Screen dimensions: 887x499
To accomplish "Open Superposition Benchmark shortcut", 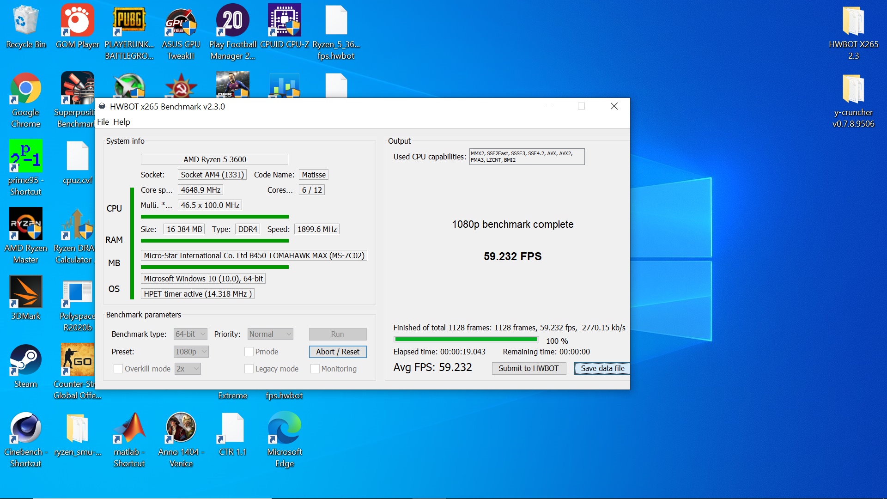I will [x=77, y=100].
